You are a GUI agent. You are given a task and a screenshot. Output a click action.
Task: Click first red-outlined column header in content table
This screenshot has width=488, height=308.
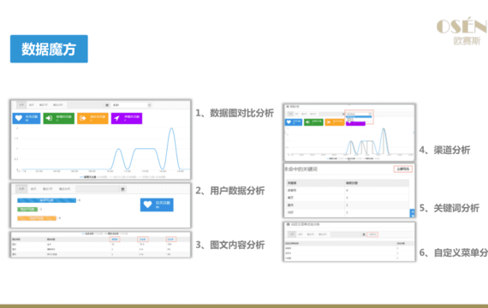[x=115, y=240]
